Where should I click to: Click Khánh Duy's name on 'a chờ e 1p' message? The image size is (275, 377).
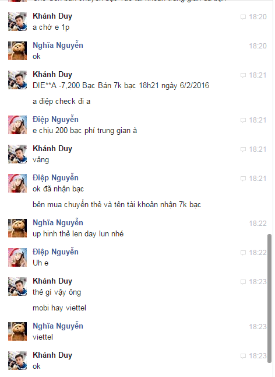(52, 16)
